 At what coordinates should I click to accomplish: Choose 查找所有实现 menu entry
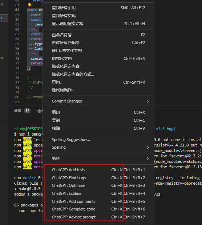98,16
